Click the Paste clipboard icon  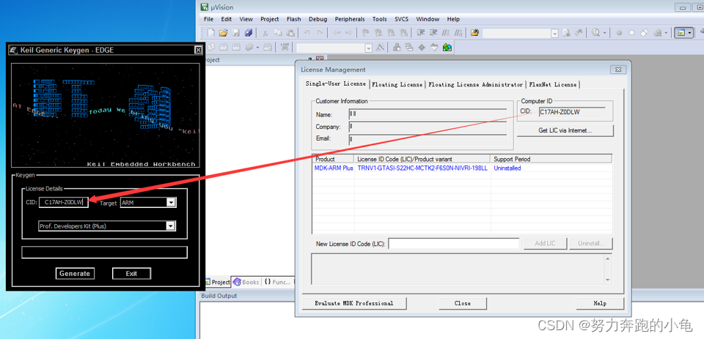coord(290,33)
